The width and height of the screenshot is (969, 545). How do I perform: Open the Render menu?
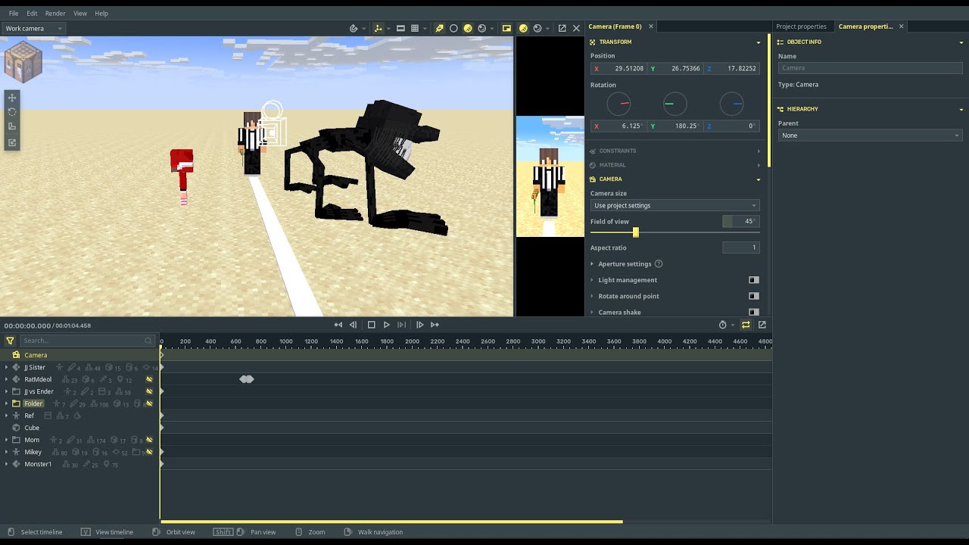pos(55,13)
